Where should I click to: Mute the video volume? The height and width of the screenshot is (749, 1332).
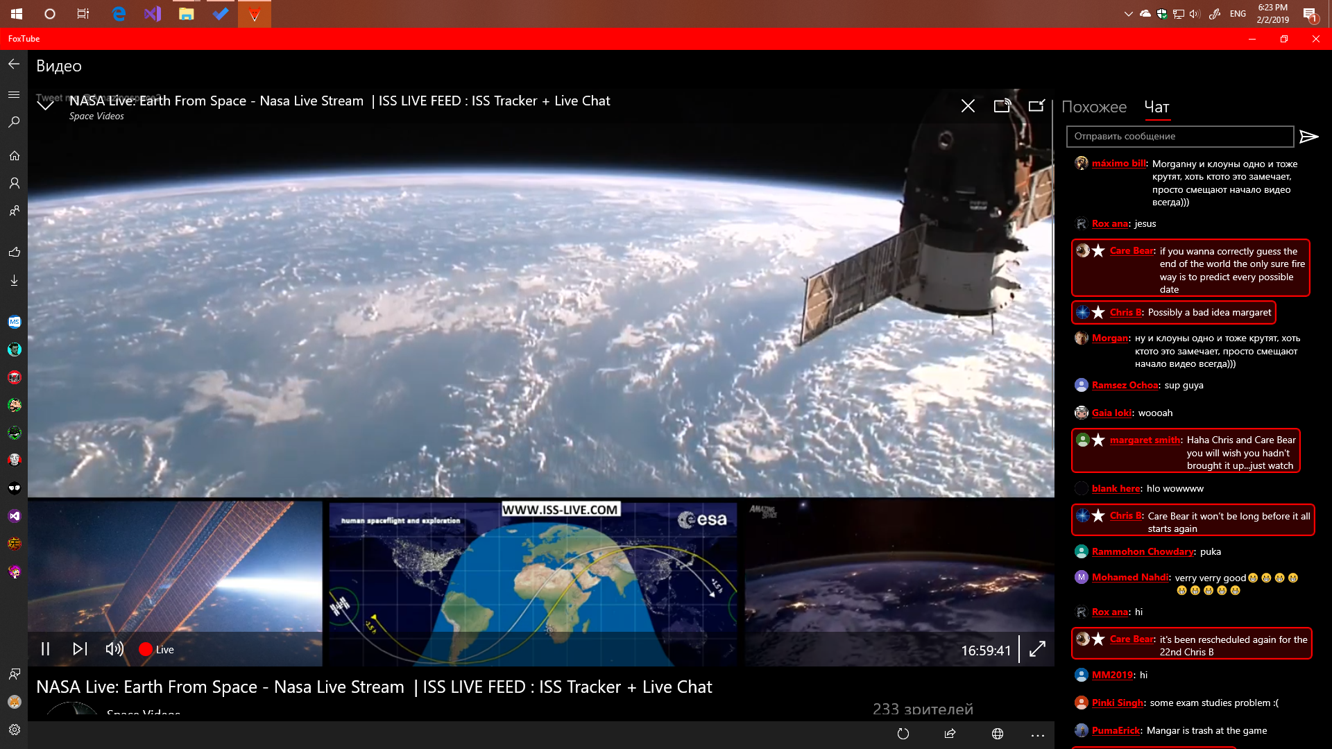tap(114, 649)
